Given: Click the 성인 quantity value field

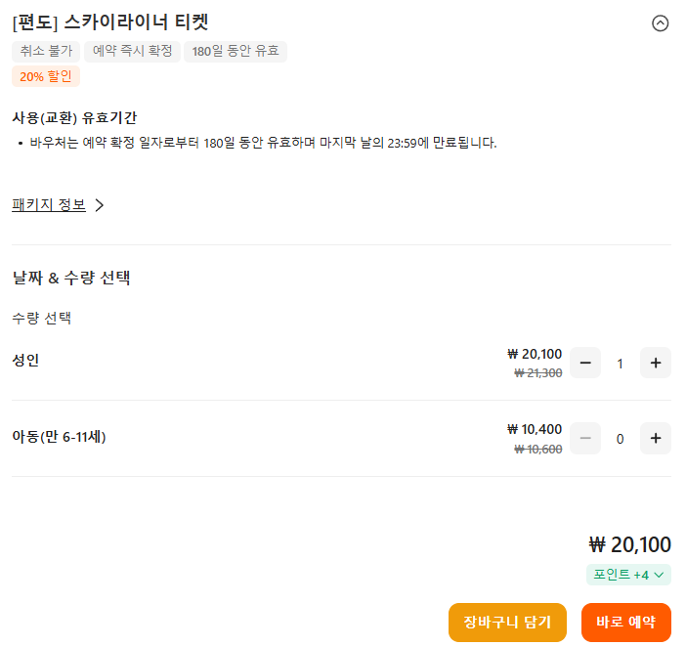Looking at the screenshot, I should [620, 364].
